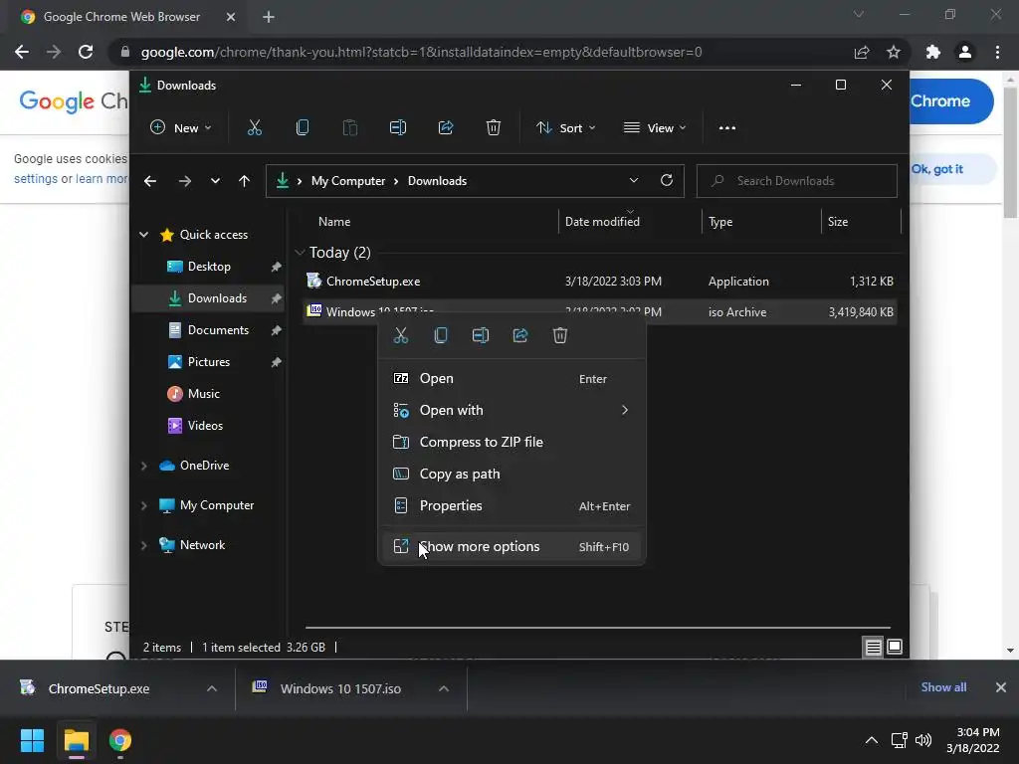This screenshot has height=764, width=1019.
Task: Open Chrome three-dot menu
Action: (x=997, y=52)
